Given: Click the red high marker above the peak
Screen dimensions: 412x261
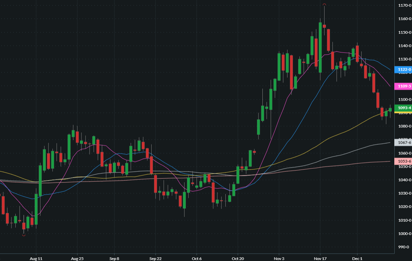Looking at the screenshot, I should click(324, 5).
